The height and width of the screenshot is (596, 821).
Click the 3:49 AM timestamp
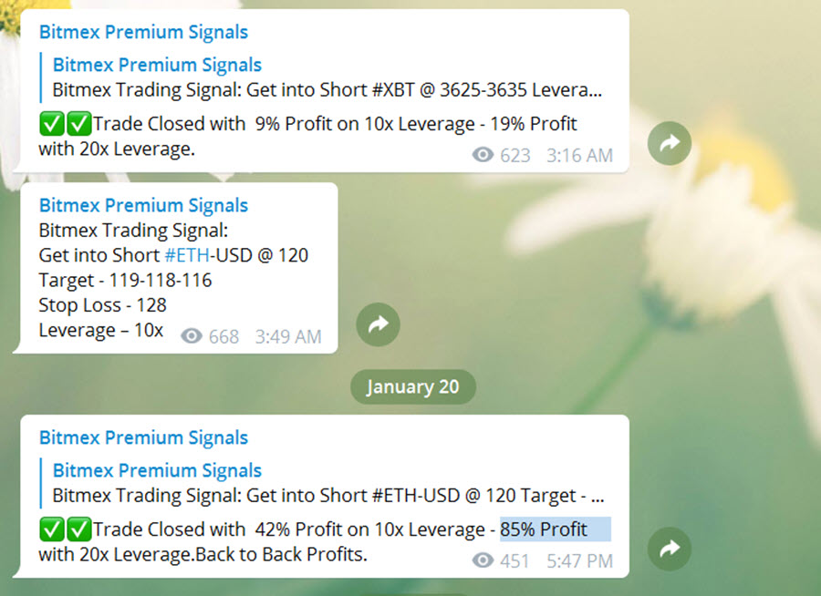click(x=288, y=336)
